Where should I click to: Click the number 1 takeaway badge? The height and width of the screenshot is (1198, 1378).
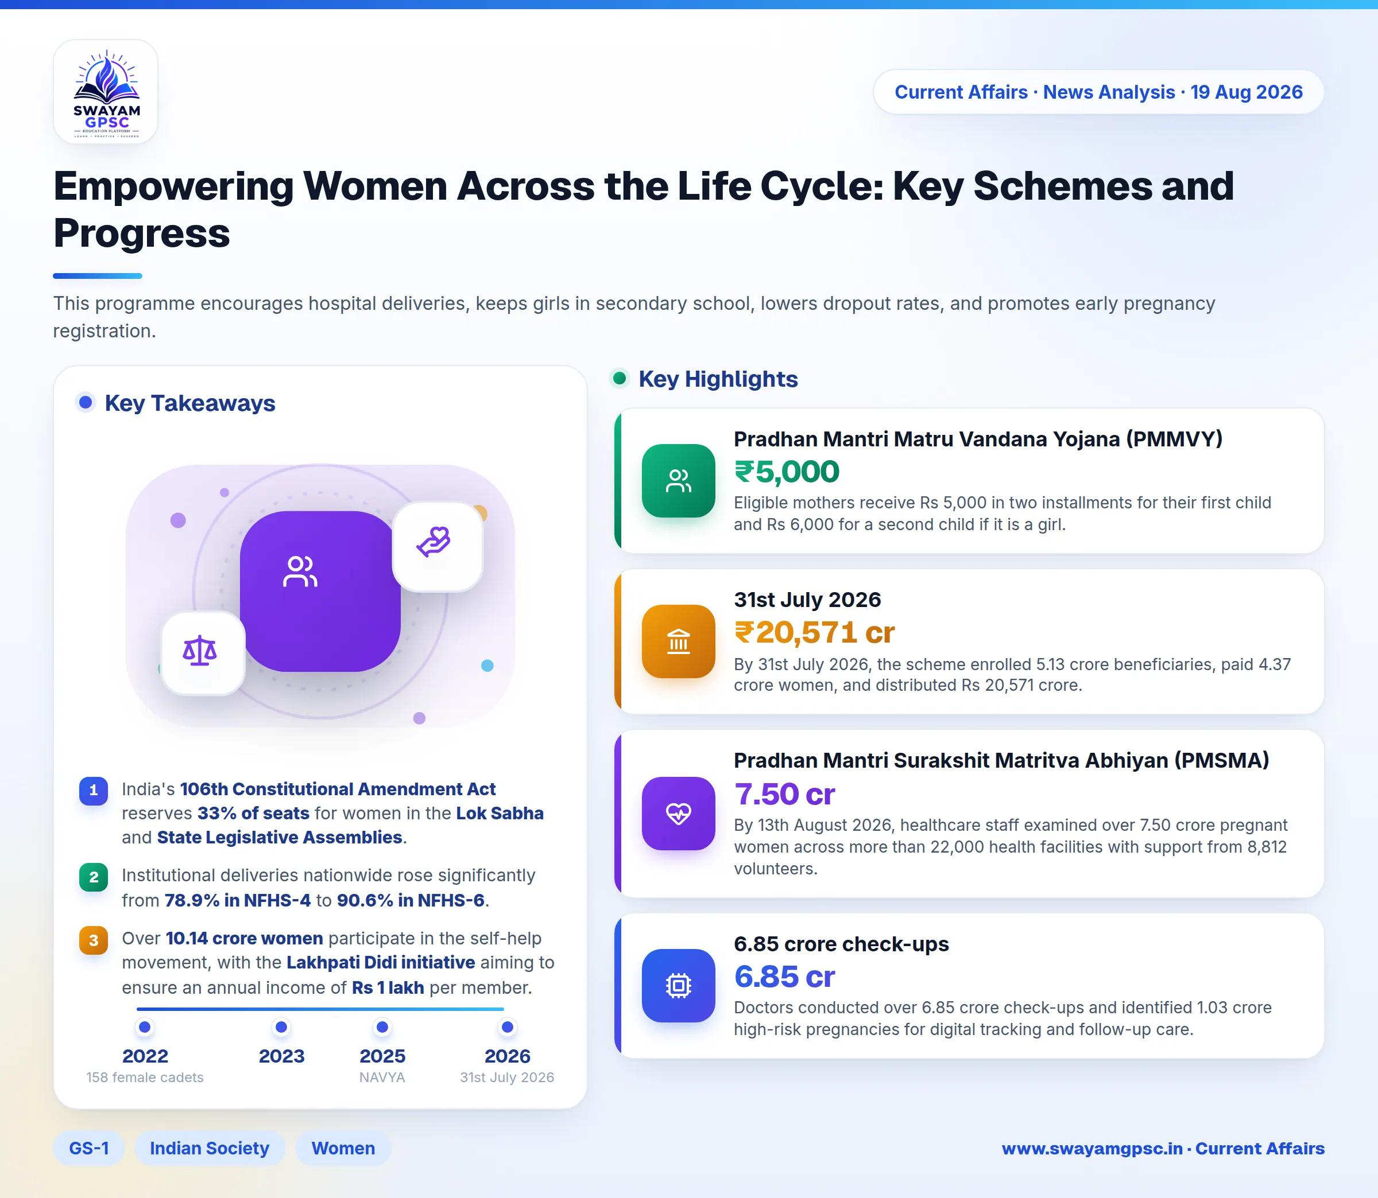94,790
